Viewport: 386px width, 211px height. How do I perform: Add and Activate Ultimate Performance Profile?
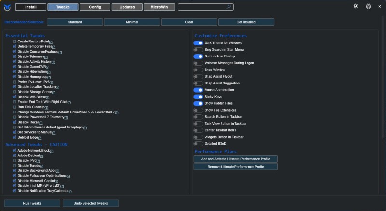click(x=235, y=159)
